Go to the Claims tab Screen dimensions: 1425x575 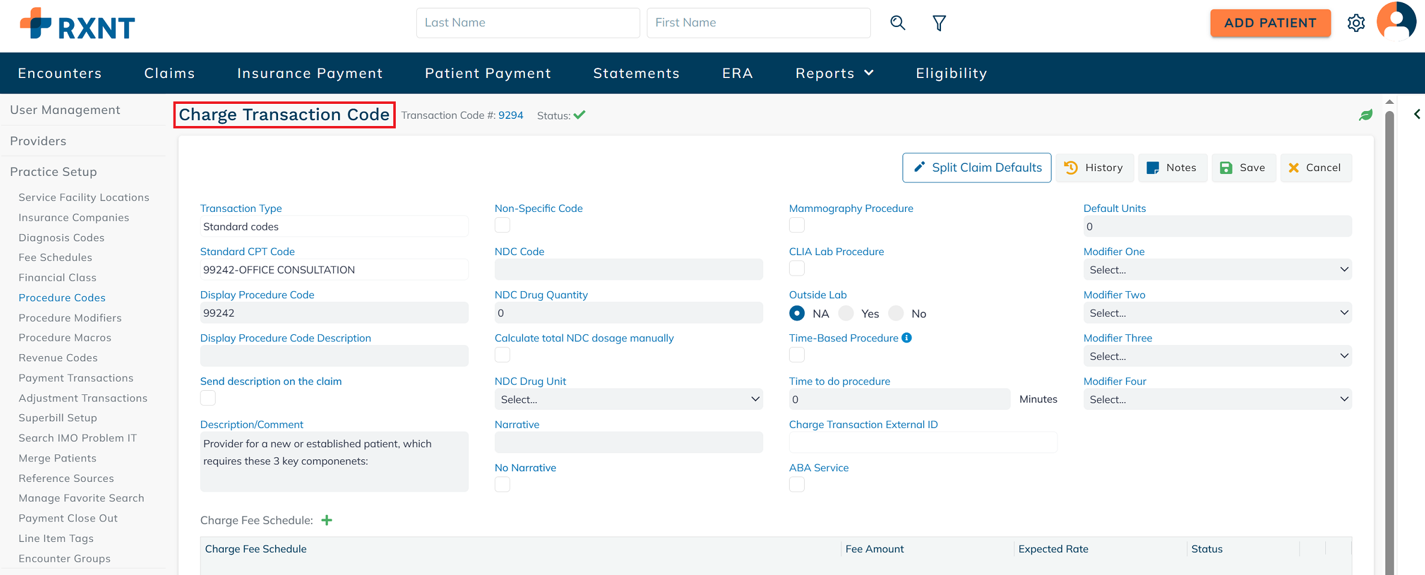(x=169, y=73)
